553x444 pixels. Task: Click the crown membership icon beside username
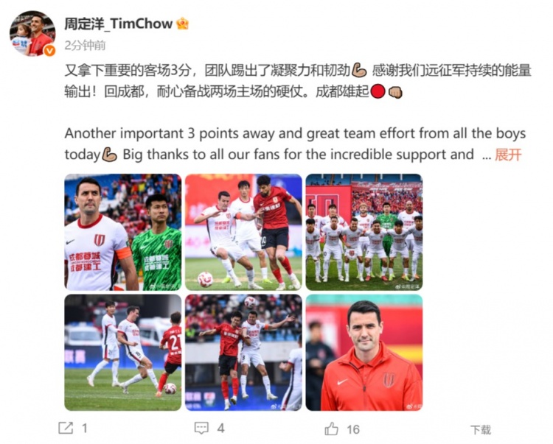pos(182,24)
